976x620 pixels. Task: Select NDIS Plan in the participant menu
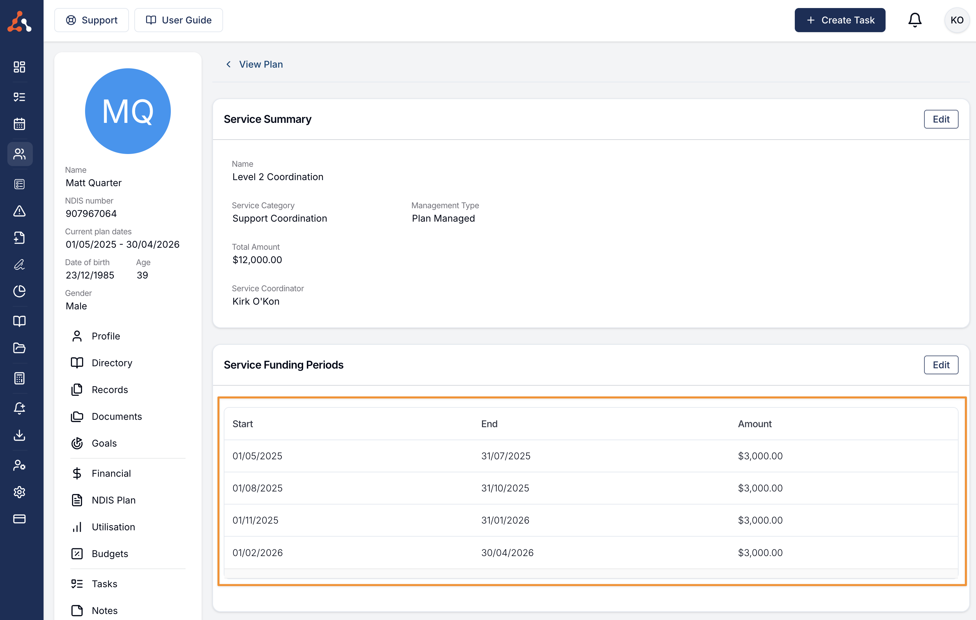(x=114, y=500)
